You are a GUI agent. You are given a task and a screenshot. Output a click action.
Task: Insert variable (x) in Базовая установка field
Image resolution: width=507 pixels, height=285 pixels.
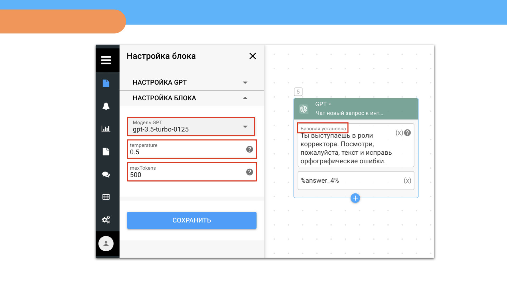point(399,133)
